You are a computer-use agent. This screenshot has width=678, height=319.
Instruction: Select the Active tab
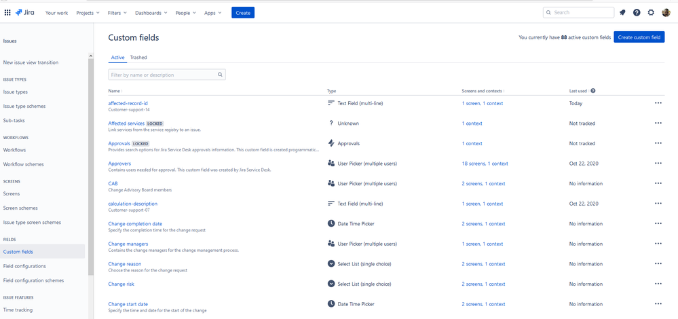tap(117, 57)
